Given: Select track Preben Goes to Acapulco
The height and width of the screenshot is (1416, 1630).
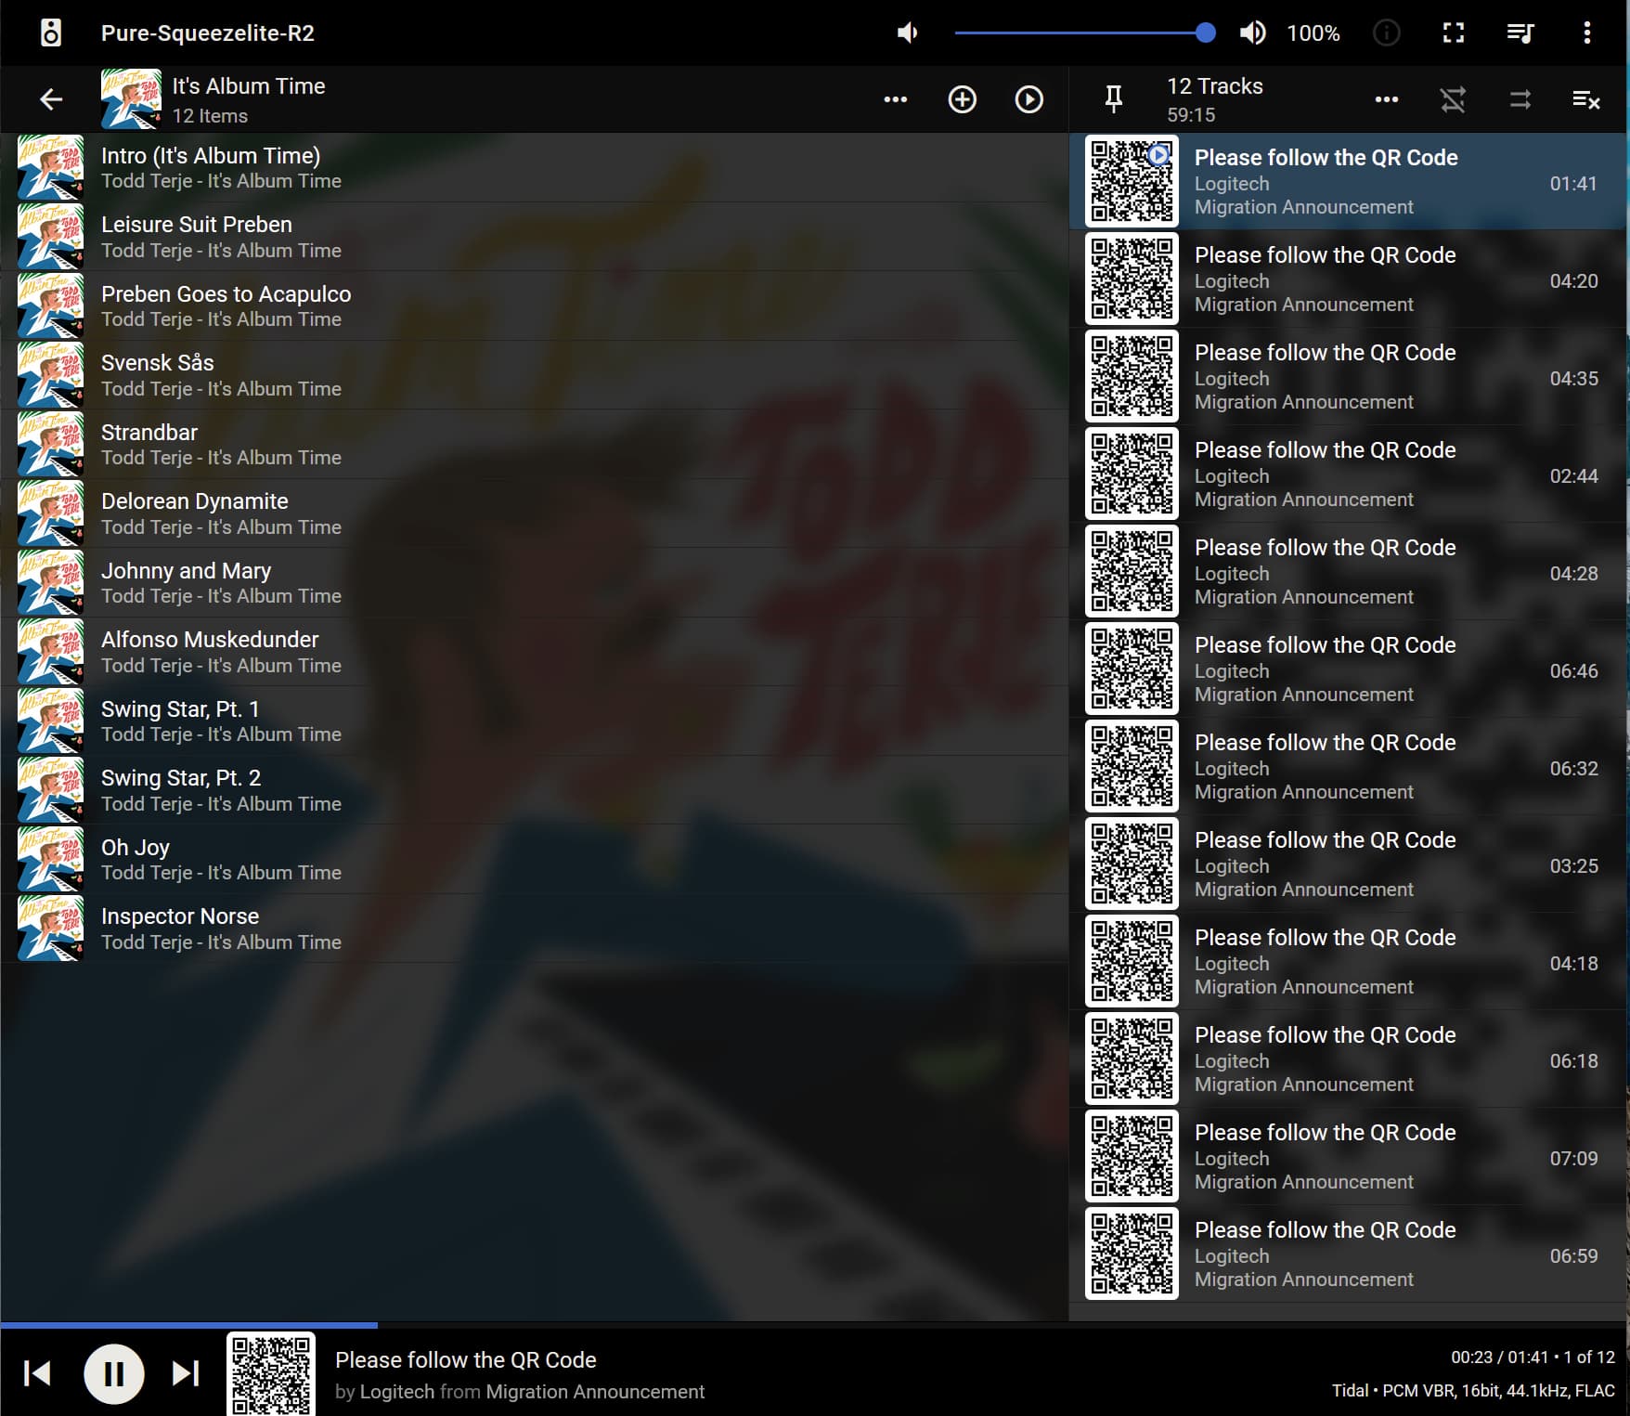Looking at the screenshot, I should pos(535,306).
